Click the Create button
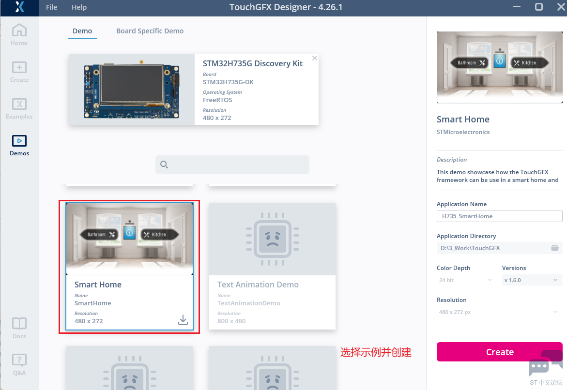The width and height of the screenshot is (567, 390). pyautogui.click(x=499, y=352)
